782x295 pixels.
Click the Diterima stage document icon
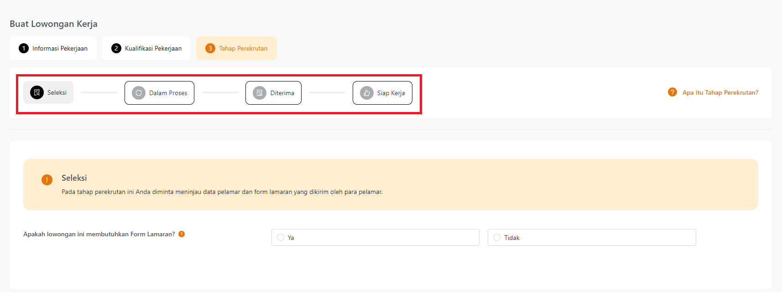click(260, 93)
